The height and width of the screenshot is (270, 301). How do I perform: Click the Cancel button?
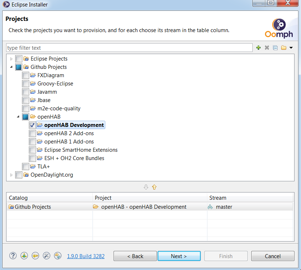(273, 256)
